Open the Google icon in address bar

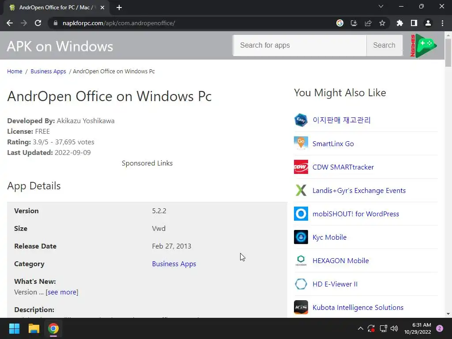click(x=340, y=23)
